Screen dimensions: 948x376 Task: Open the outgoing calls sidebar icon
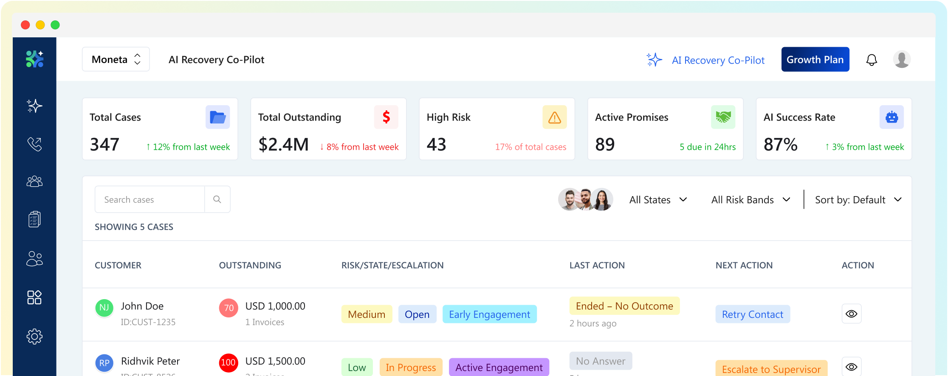34,144
